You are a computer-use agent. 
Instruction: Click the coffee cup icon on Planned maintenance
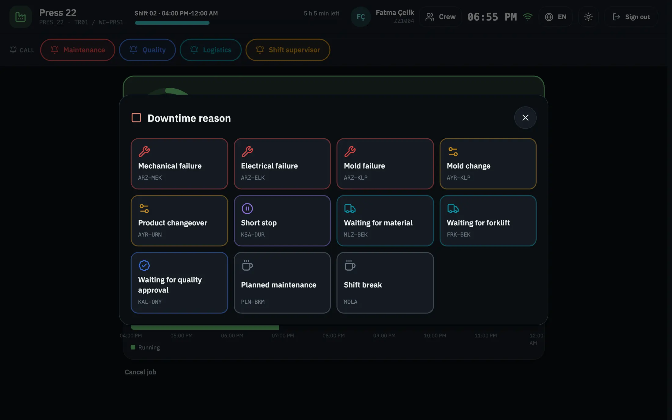click(247, 265)
